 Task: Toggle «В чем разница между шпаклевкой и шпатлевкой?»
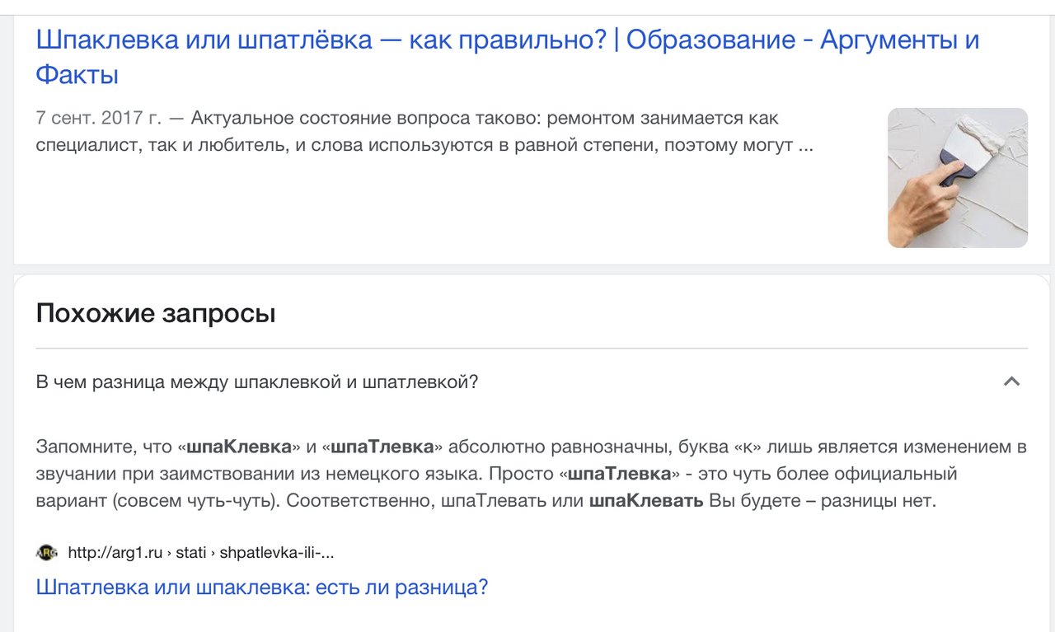coord(532,382)
